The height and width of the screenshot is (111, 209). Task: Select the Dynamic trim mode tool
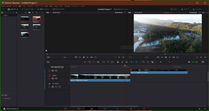tap(94, 62)
